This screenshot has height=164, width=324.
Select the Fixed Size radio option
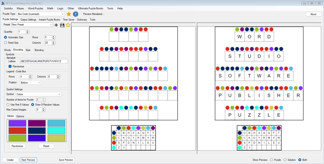6,43
